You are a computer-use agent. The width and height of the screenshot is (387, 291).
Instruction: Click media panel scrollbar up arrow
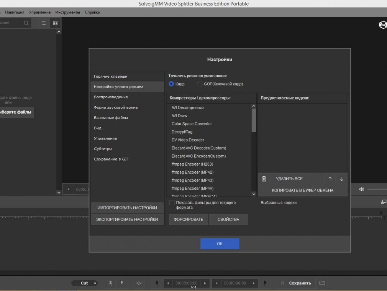(x=59, y=32)
